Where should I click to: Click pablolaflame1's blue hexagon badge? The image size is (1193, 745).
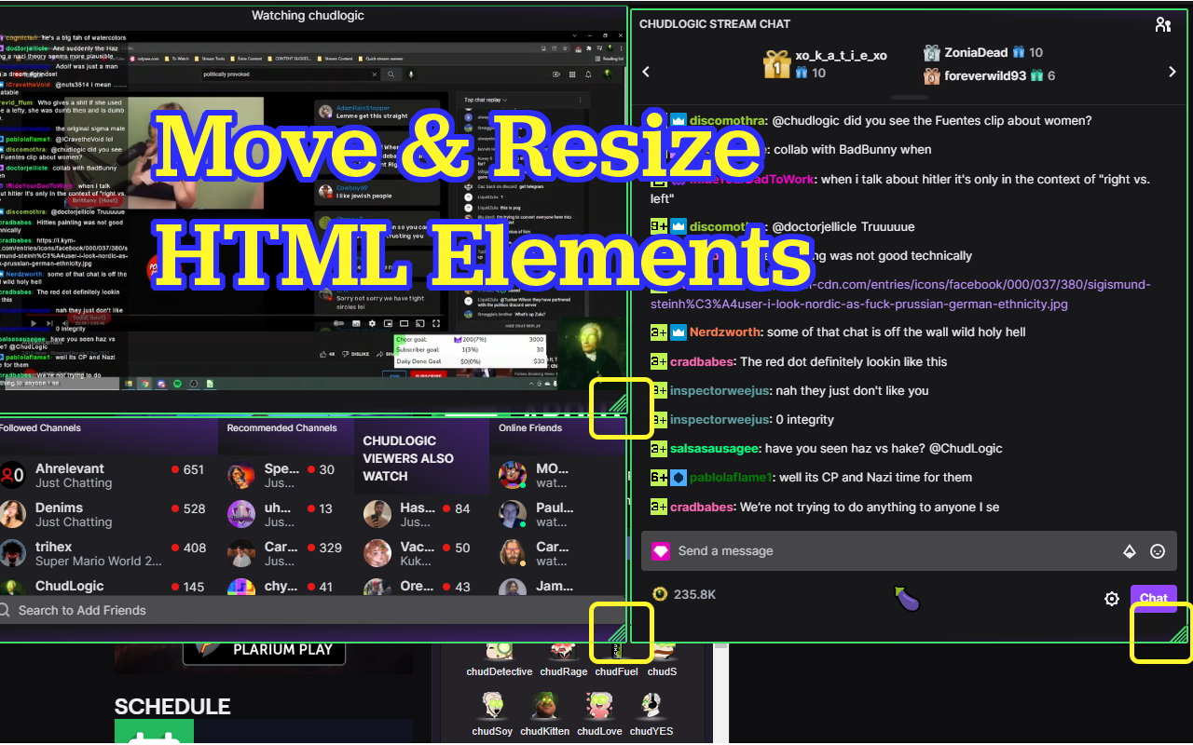click(x=679, y=477)
